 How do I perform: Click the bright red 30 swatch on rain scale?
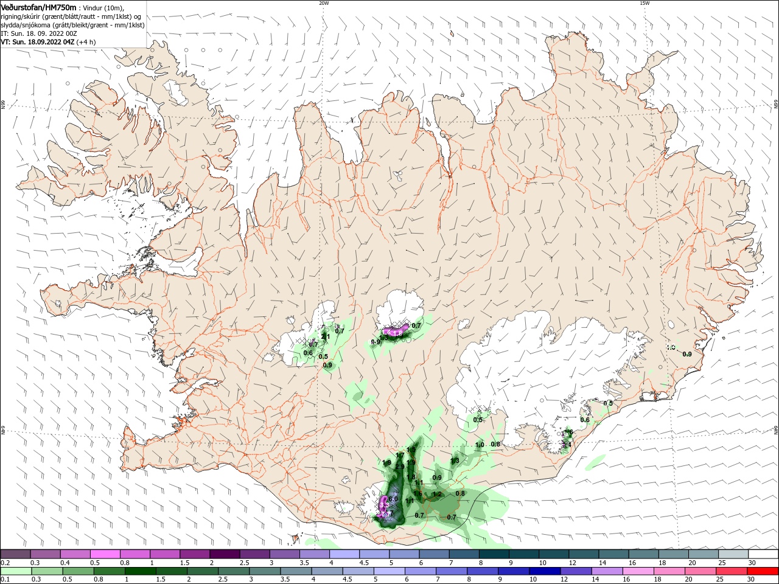click(x=763, y=572)
